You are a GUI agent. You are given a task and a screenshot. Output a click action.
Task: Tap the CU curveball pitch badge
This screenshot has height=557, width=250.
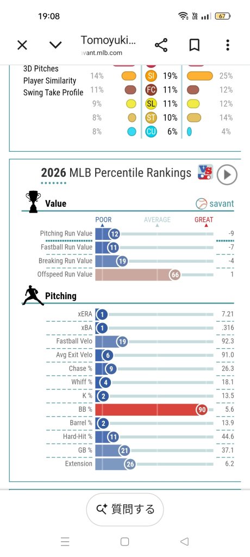151,132
